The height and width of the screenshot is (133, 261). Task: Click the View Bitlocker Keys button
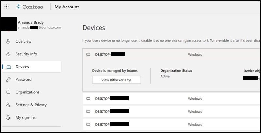pyautogui.click(x=116, y=80)
